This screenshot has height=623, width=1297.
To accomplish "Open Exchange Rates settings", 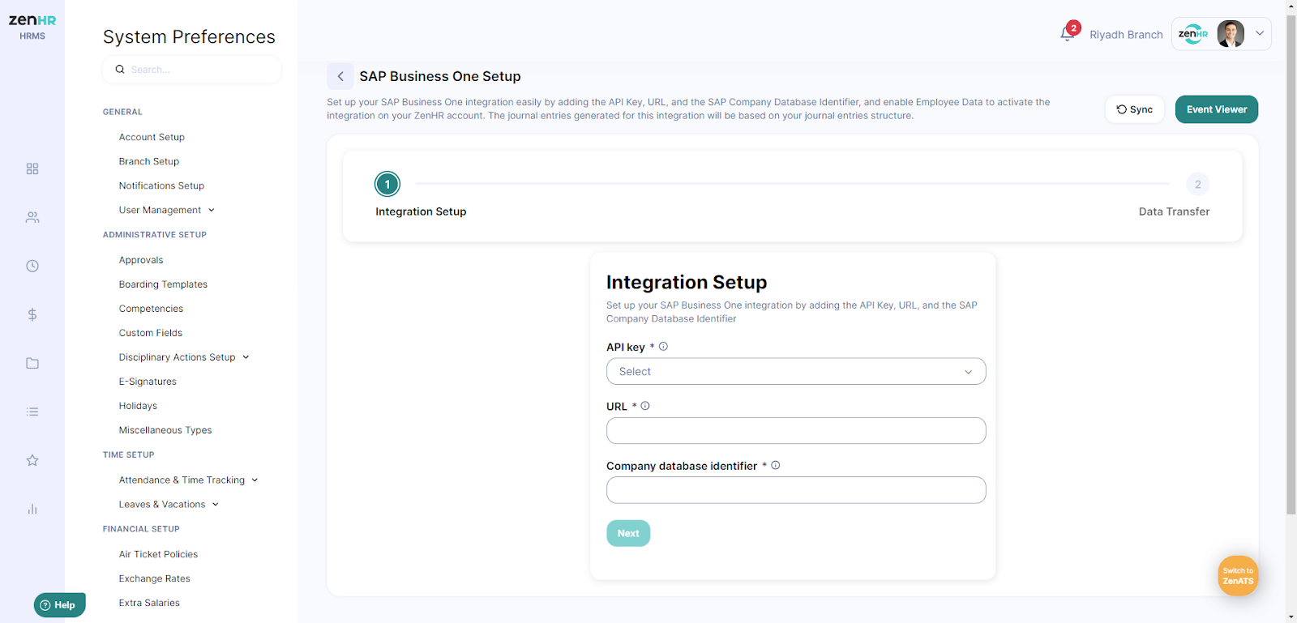I will (x=154, y=578).
